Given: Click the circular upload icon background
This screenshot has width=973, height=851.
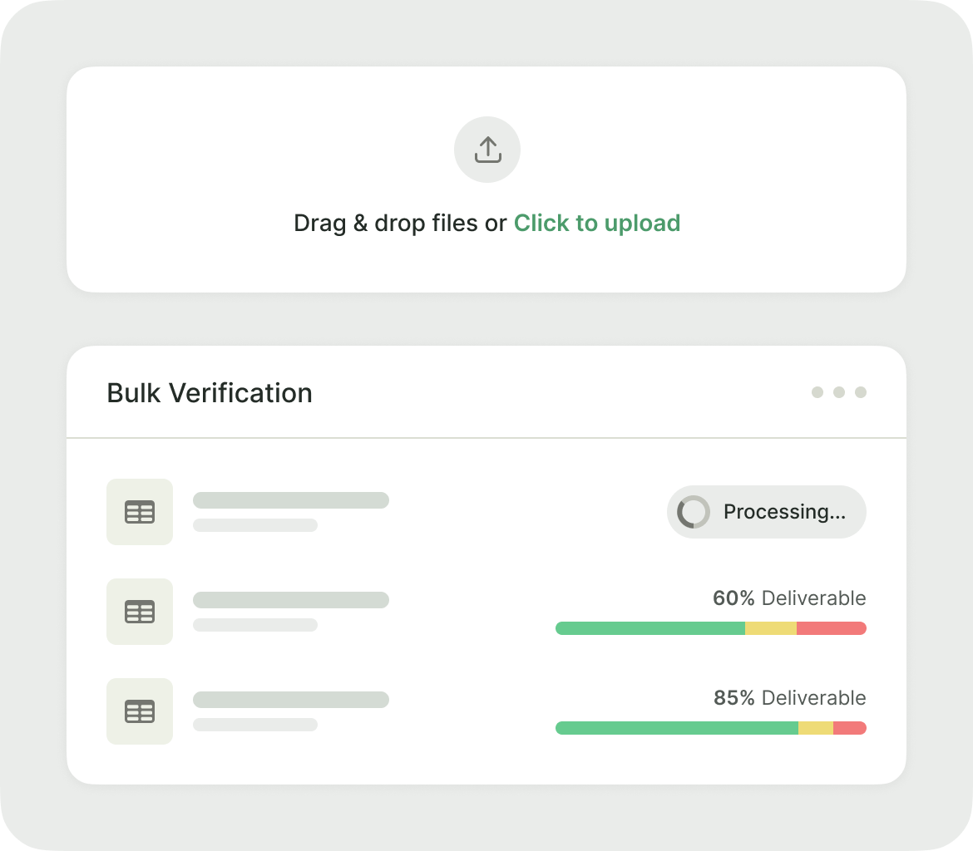Looking at the screenshot, I should click(487, 150).
